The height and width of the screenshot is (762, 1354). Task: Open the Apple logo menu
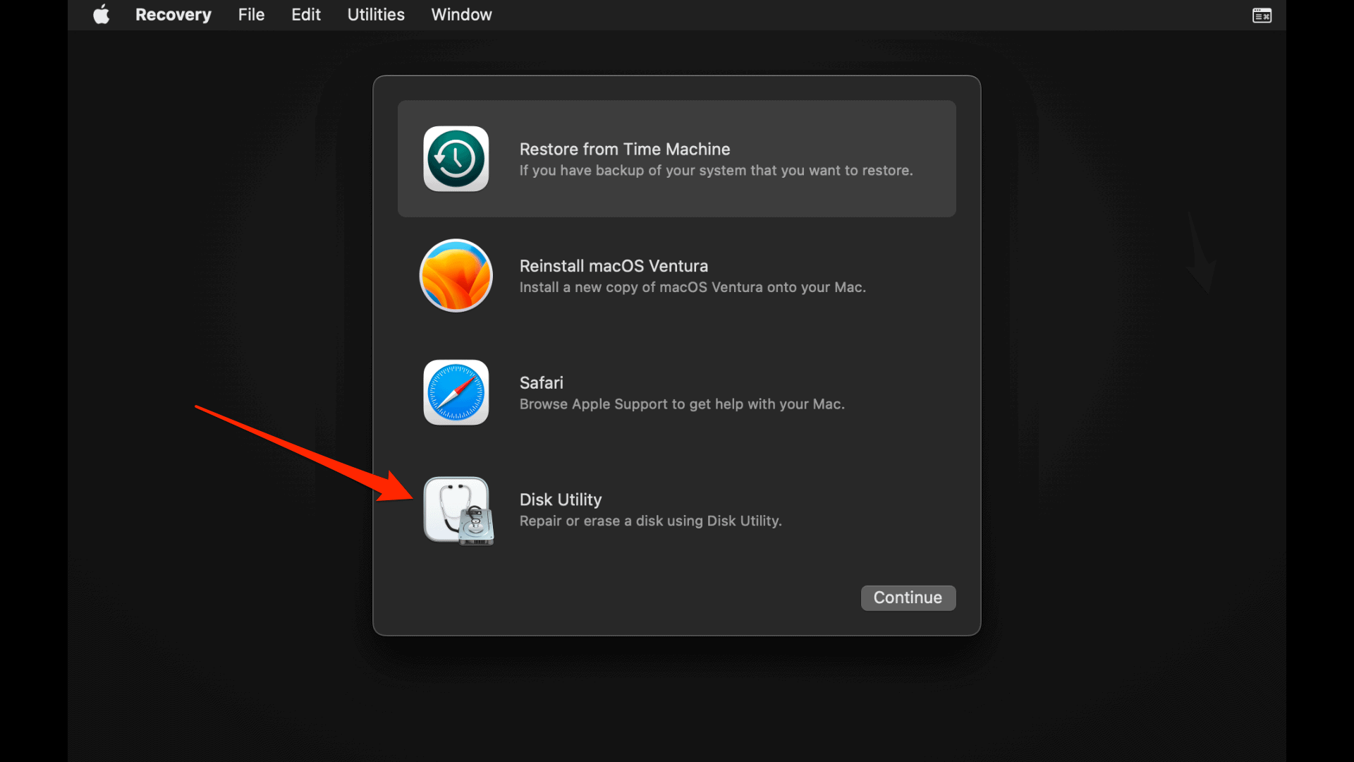click(x=102, y=15)
